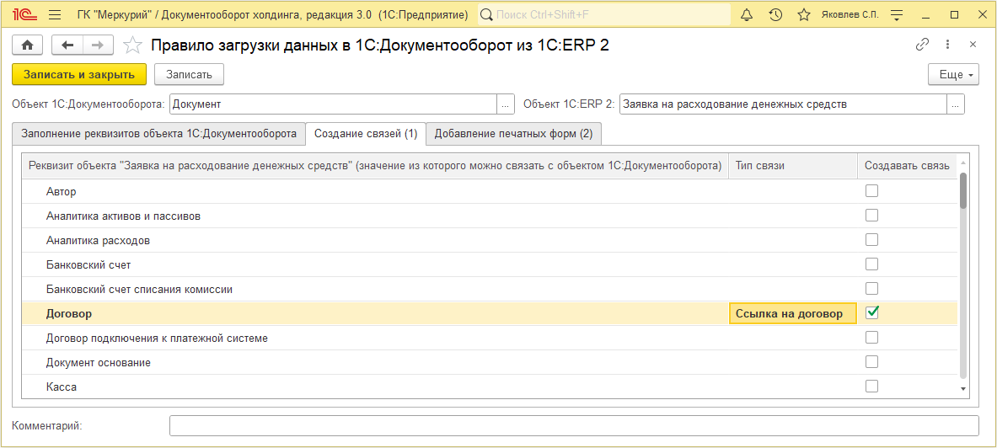Click the table vertical scrollbar thumb
The image size is (997, 448).
pyautogui.click(x=963, y=190)
